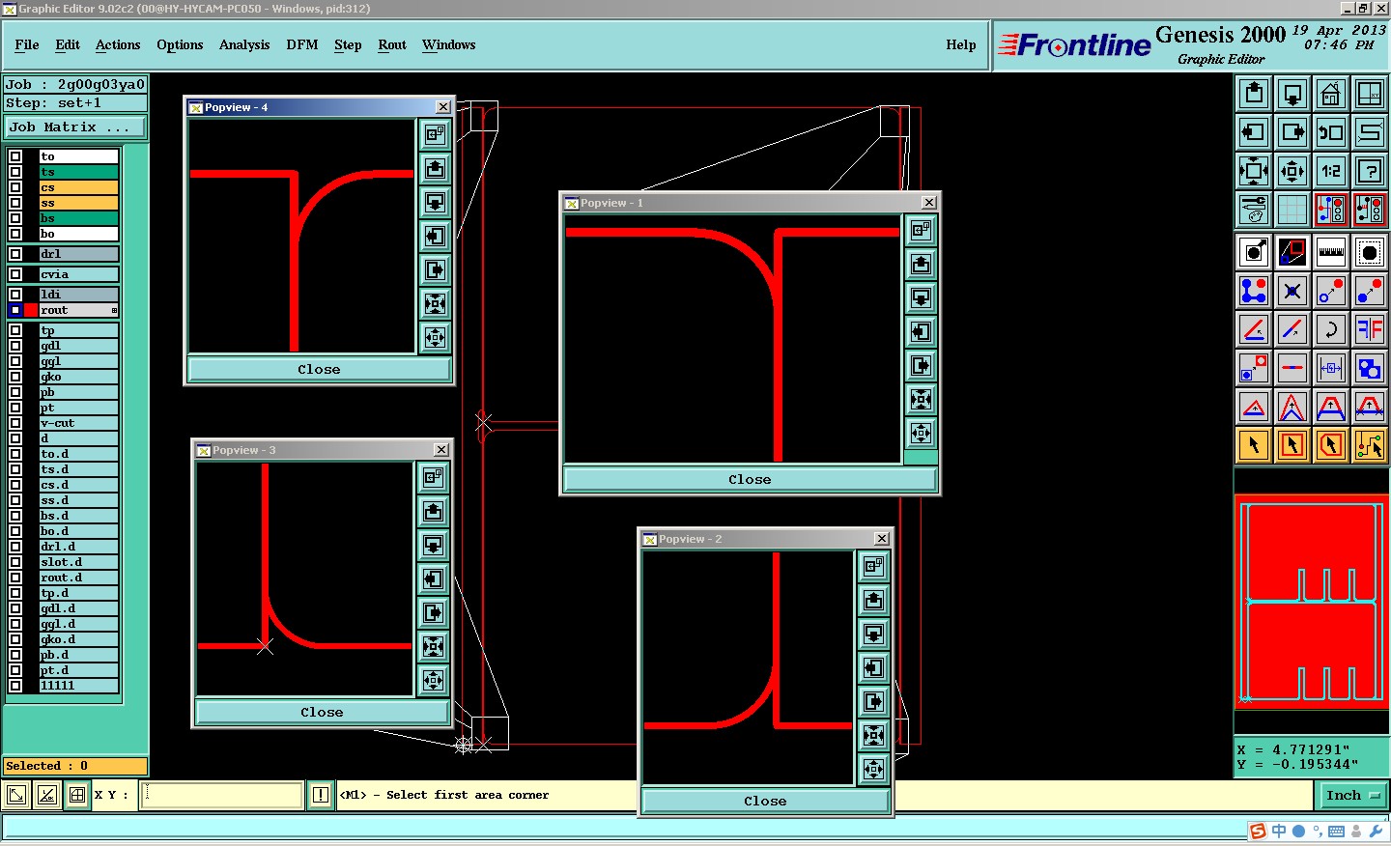Click the delete X feature icon
The width and height of the screenshot is (1391, 846).
tap(1292, 291)
